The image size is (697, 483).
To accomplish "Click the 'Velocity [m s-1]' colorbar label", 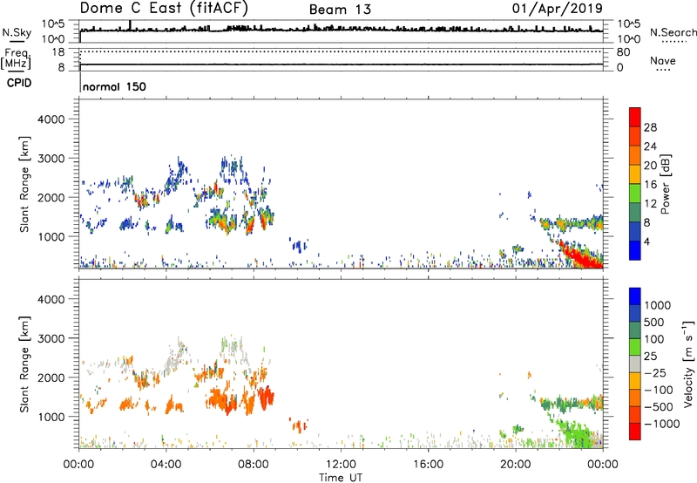I will [x=688, y=364].
